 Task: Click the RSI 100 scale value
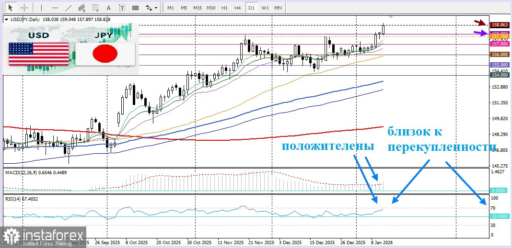pyautogui.click(x=495, y=198)
